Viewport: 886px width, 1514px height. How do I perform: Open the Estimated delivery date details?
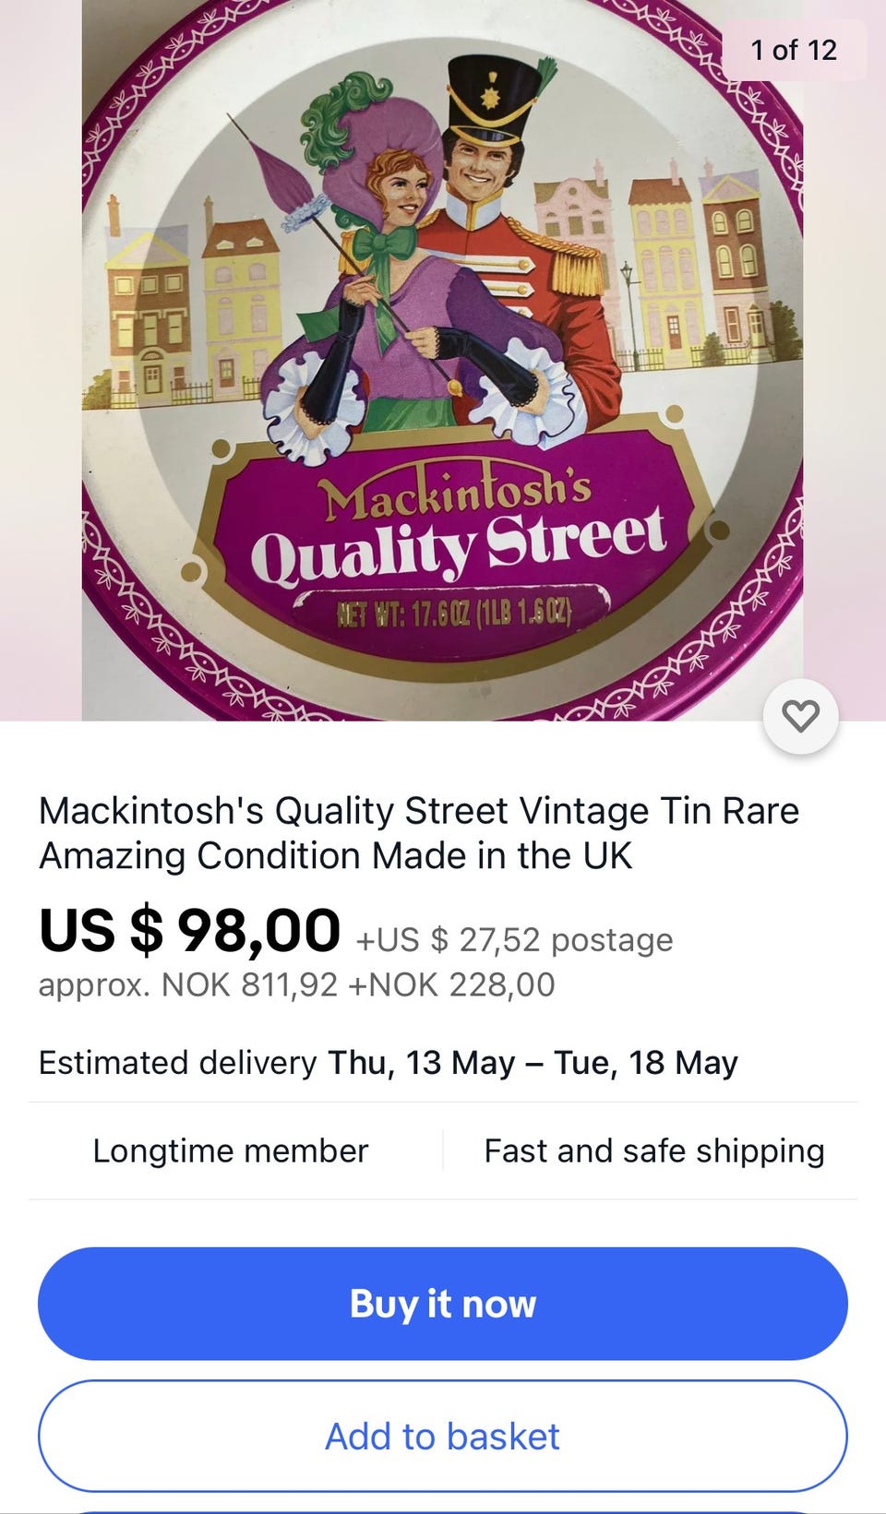(x=388, y=1063)
